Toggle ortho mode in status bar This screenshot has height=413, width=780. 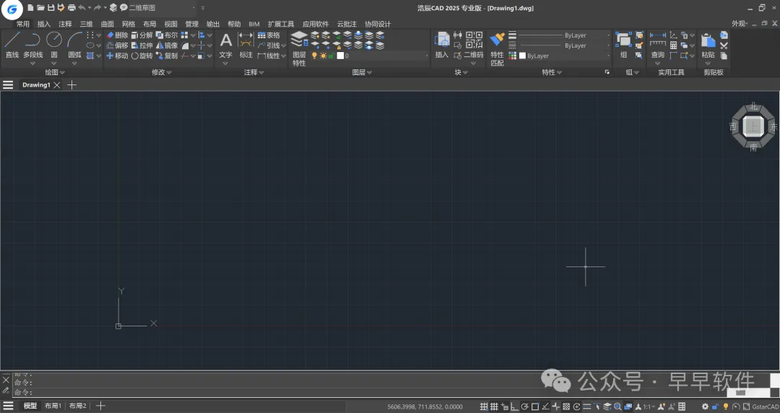(514, 407)
